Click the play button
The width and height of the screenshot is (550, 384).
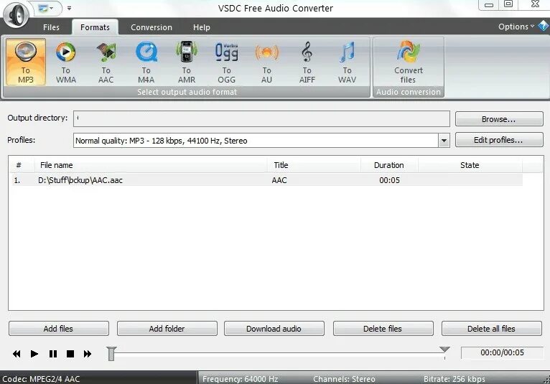pyautogui.click(x=34, y=354)
